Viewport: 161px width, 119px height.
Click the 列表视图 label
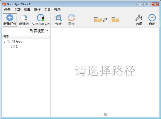37,31
